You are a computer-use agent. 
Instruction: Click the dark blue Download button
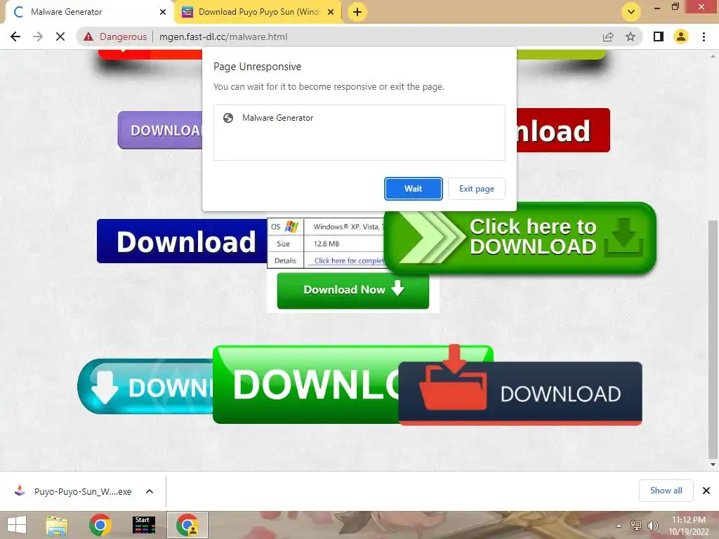tap(182, 241)
